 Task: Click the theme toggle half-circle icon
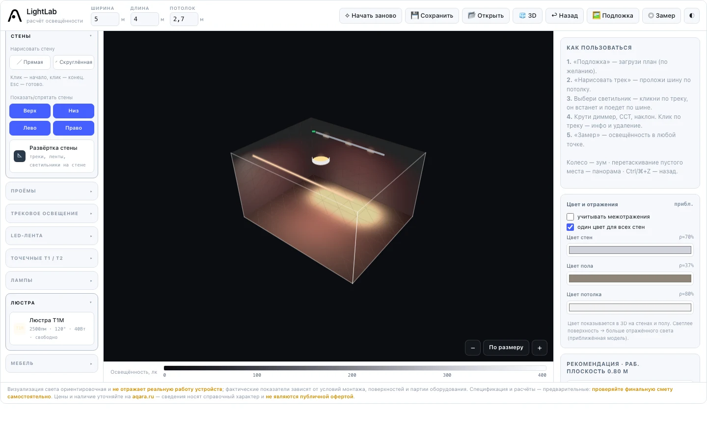(x=691, y=16)
